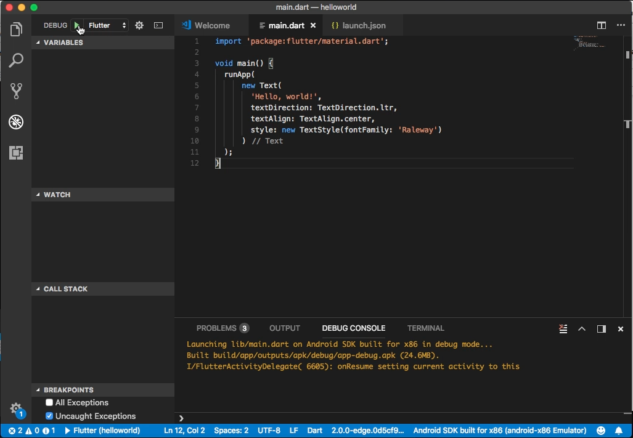Select device Android SDK built for x86
The width and height of the screenshot is (633, 438).
500,431
